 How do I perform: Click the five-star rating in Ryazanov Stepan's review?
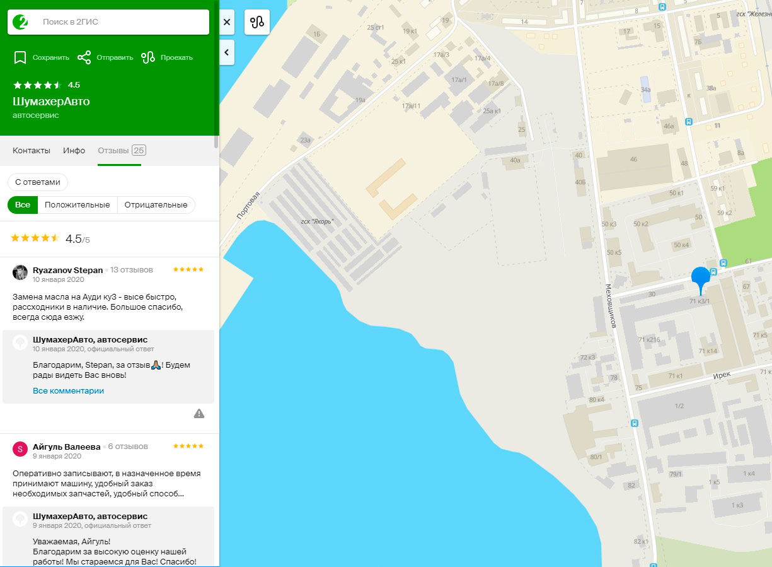pyautogui.click(x=188, y=269)
